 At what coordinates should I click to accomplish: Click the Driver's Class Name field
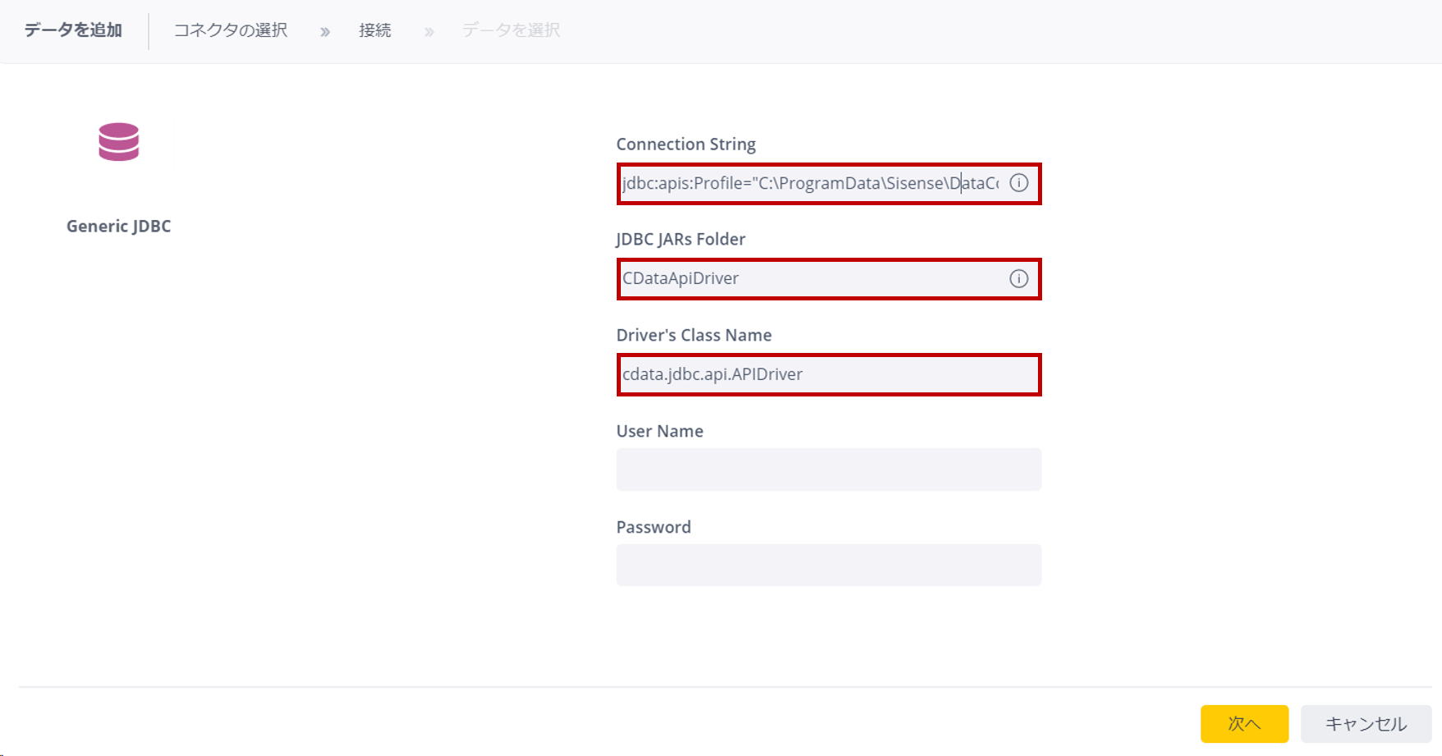[x=829, y=375]
